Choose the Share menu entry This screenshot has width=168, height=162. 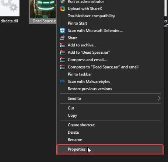click(110, 38)
